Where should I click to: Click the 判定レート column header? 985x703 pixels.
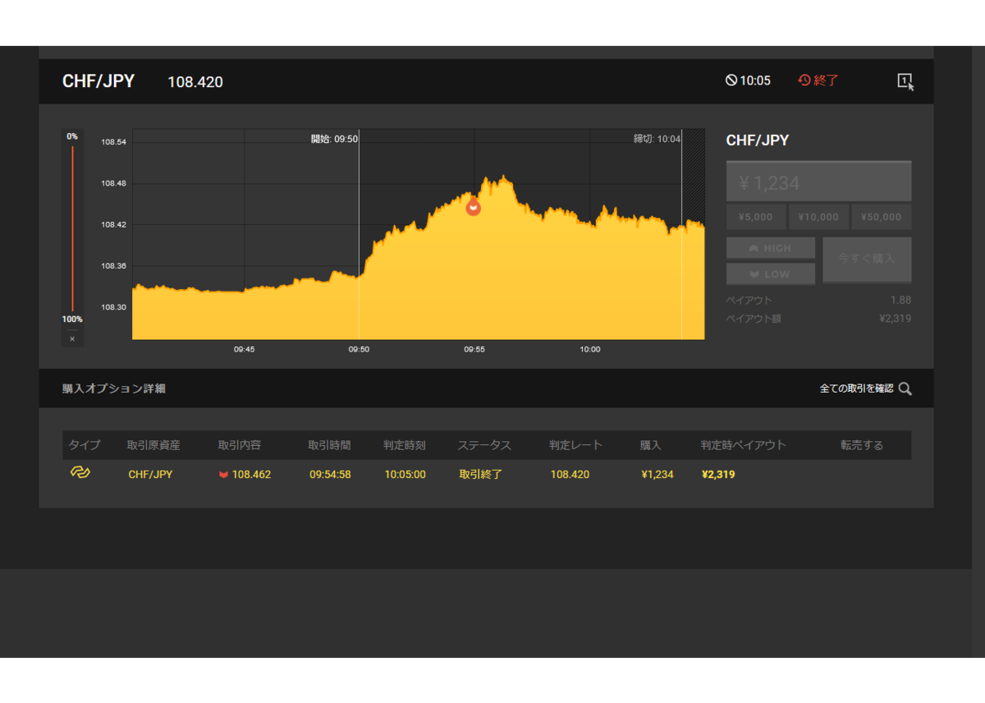[576, 445]
